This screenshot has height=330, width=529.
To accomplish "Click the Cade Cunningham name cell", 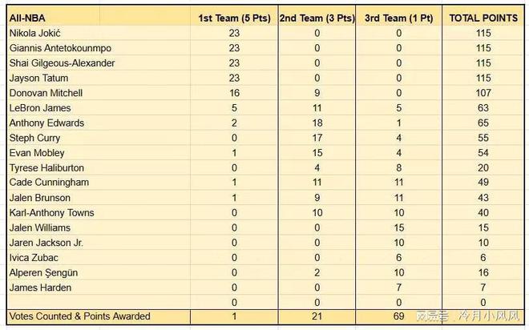I will [98, 183].
